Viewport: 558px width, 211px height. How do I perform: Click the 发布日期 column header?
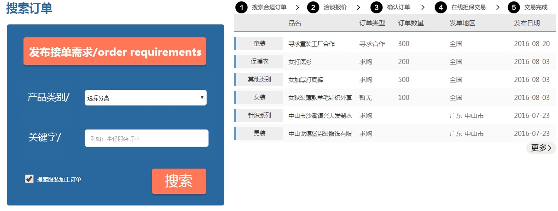(527, 23)
